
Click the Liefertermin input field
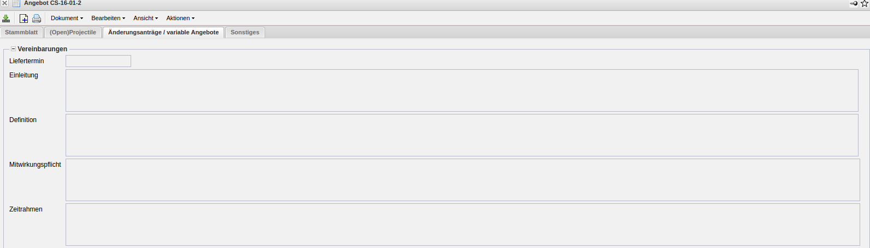click(x=98, y=61)
